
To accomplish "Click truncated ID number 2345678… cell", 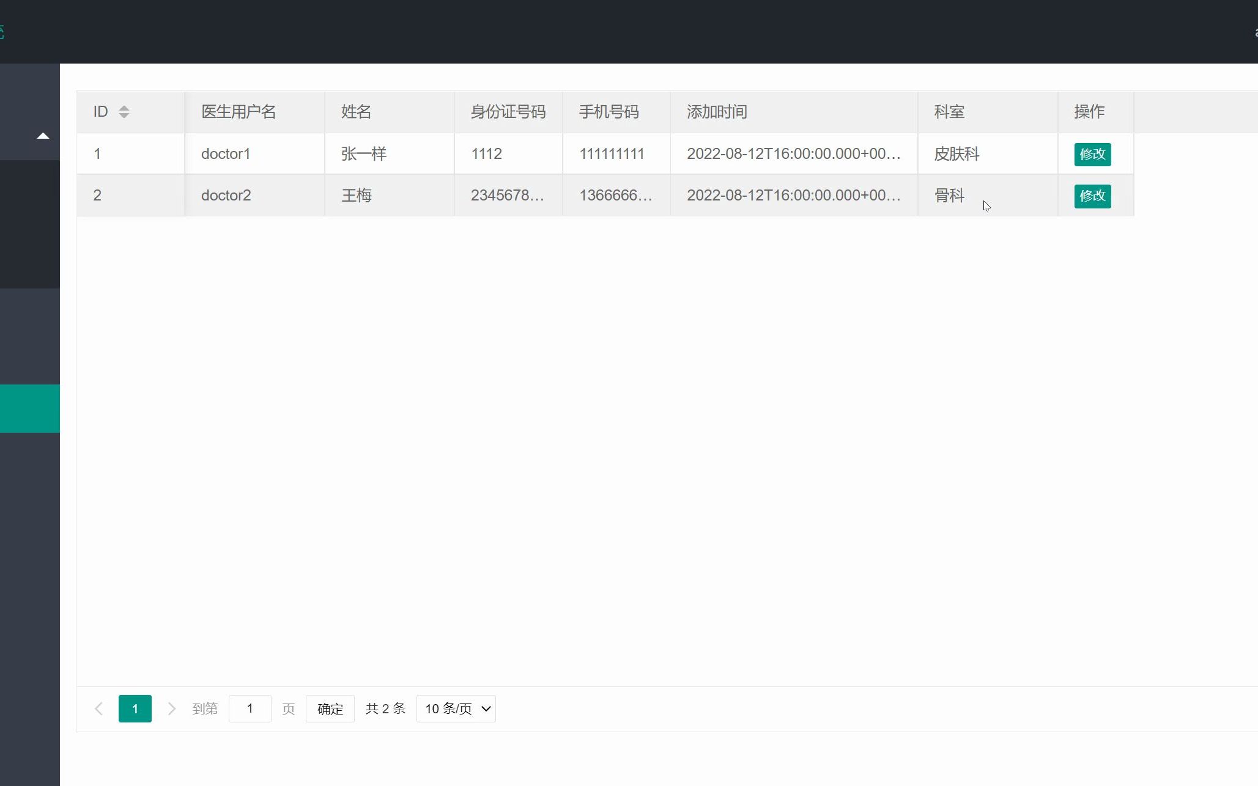I will 507,196.
